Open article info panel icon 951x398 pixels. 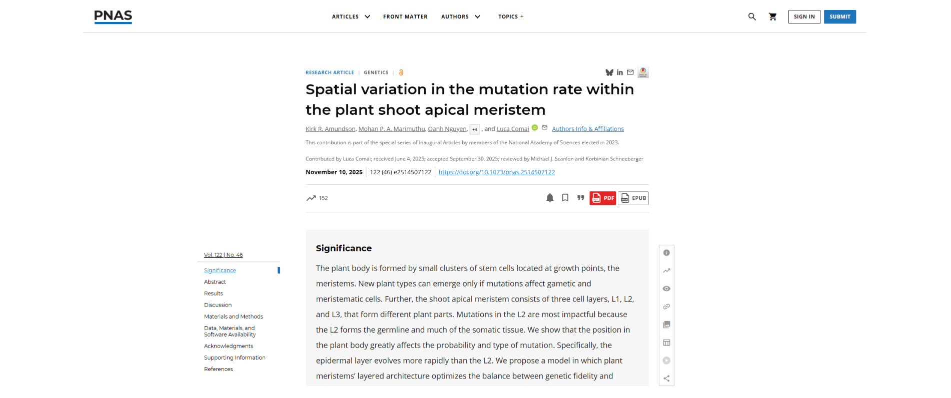coord(666,253)
